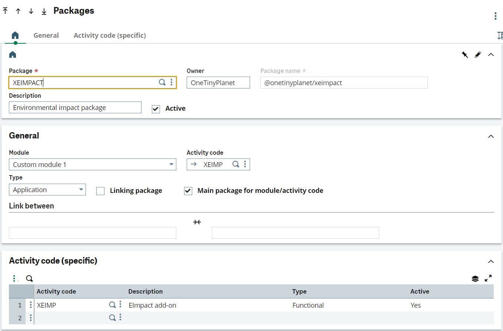Expand the grid to full screen
This screenshot has height=331, width=503.
tap(488, 278)
